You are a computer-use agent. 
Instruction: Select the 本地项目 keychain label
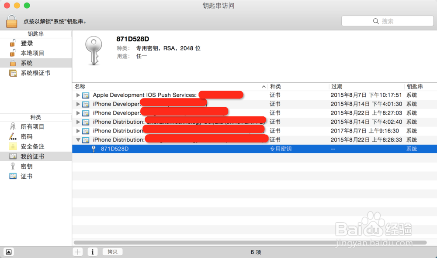[32, 53]
